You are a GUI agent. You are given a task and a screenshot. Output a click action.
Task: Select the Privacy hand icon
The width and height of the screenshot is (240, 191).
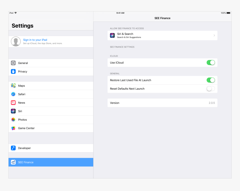[13, 71]
